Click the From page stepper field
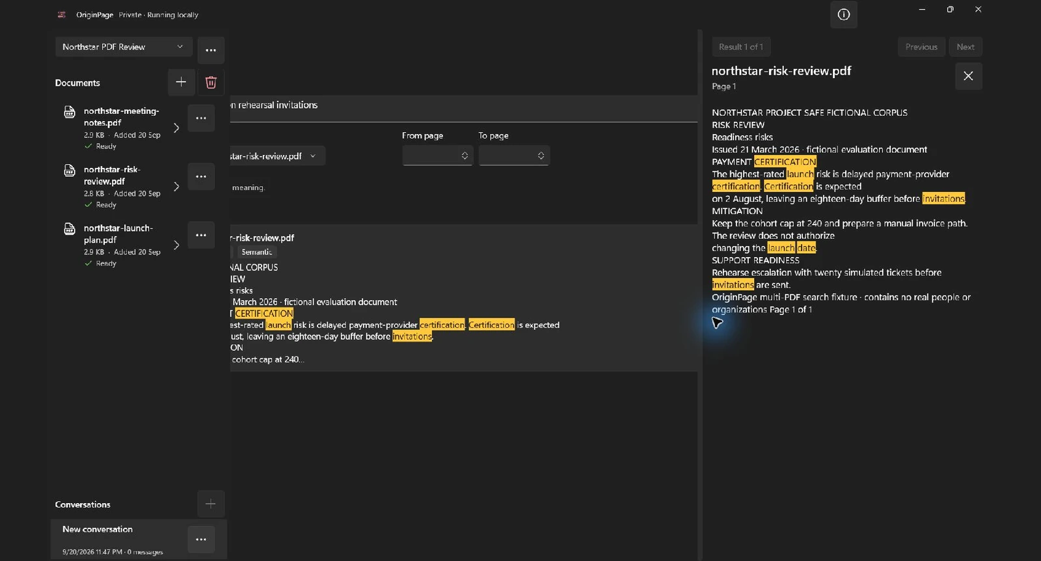Screen dimensions: 1041x561 (437, 156)
